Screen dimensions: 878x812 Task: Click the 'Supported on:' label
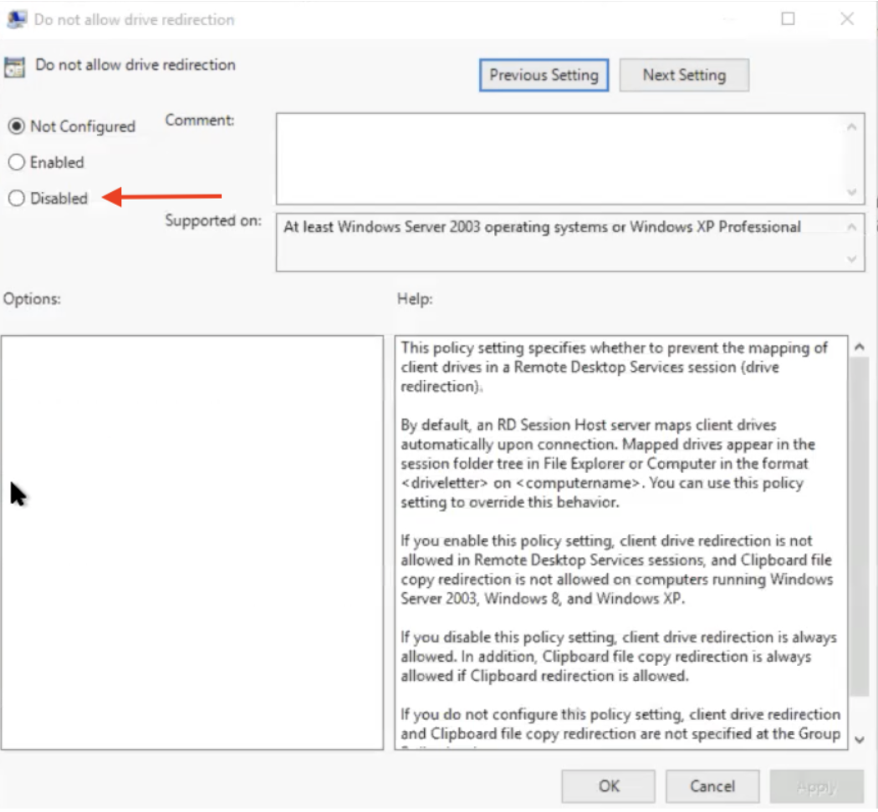click(x=212, y=221)
